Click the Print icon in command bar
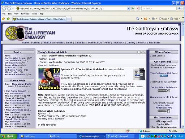The width and height of the screenshot is (185, 139). coord(153,19)
